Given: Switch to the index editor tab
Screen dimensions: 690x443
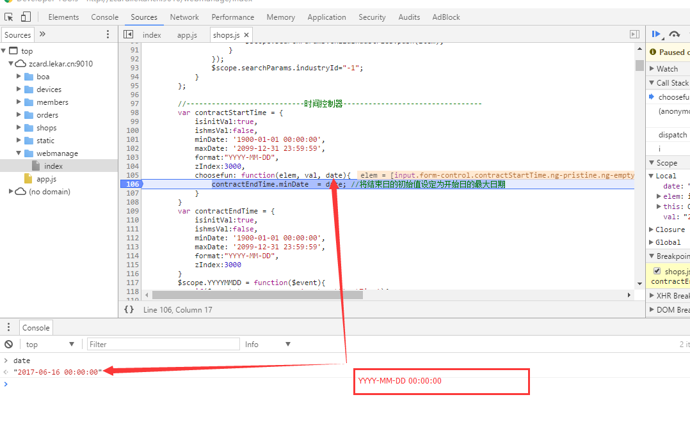Looking at the screenshot, I should [152, 35].
